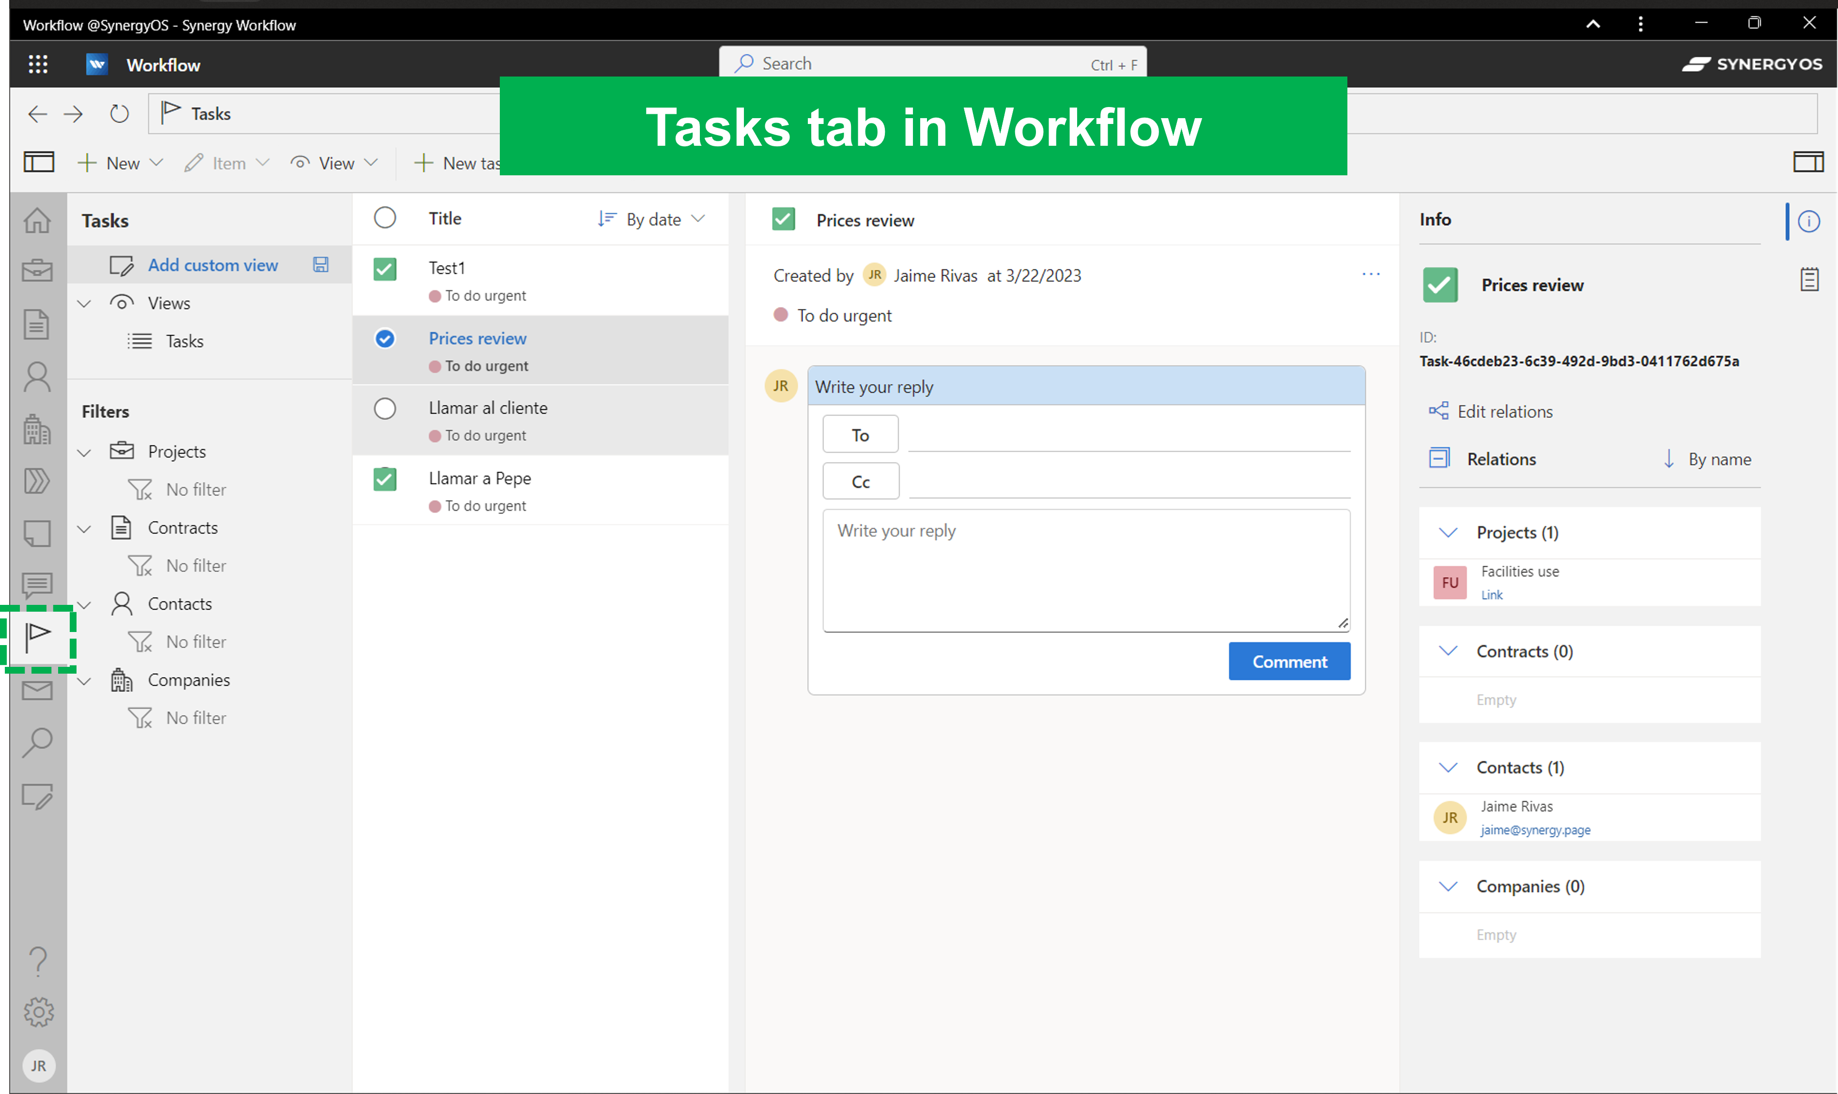Open the sticky note icon in the sidebar

(37, 534)
